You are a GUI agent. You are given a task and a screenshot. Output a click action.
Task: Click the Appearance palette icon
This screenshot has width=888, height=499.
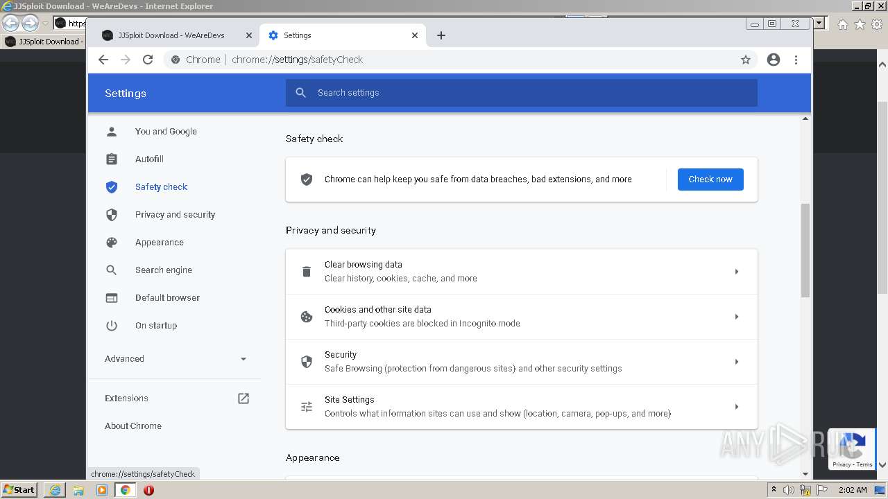112,242
